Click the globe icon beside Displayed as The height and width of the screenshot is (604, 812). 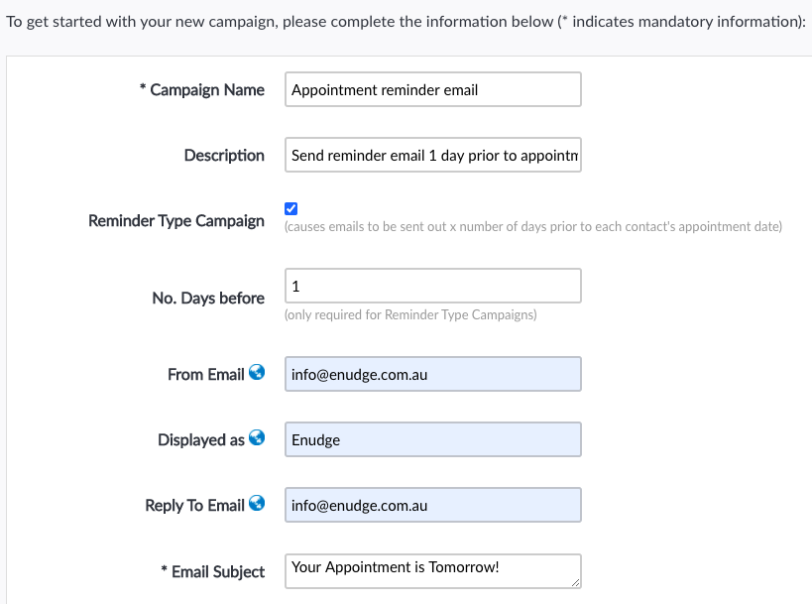(x=257, y=438)
